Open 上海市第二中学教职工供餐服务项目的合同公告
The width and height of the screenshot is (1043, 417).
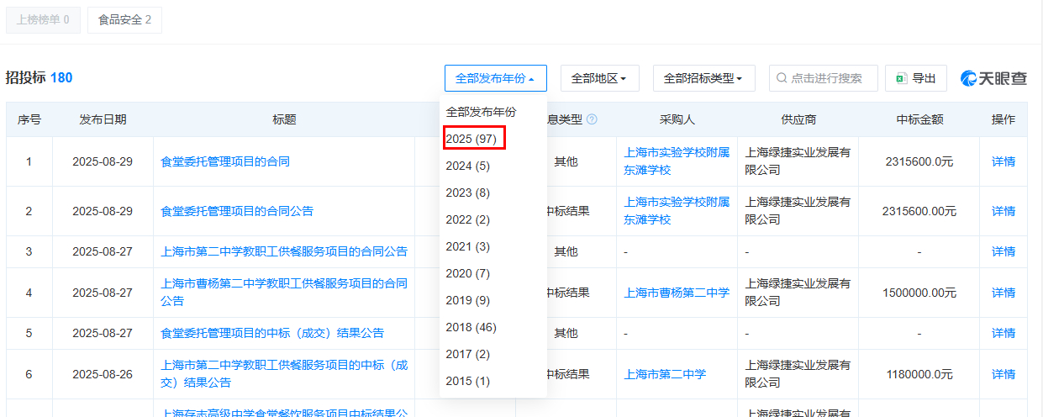coord(284,251)
